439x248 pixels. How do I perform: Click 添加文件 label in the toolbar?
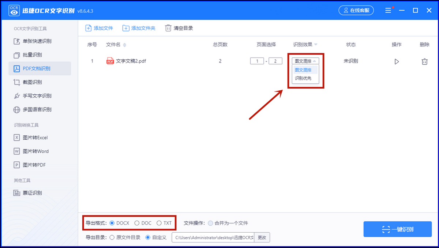pos(104,28)
